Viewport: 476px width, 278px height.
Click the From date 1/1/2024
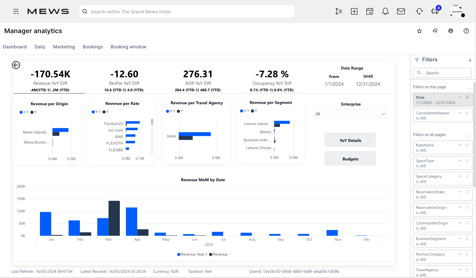pyautogui.click(x=334, y=84)
